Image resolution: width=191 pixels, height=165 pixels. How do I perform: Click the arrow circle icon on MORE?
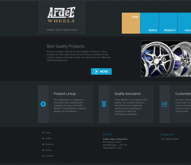coord(96,72)
